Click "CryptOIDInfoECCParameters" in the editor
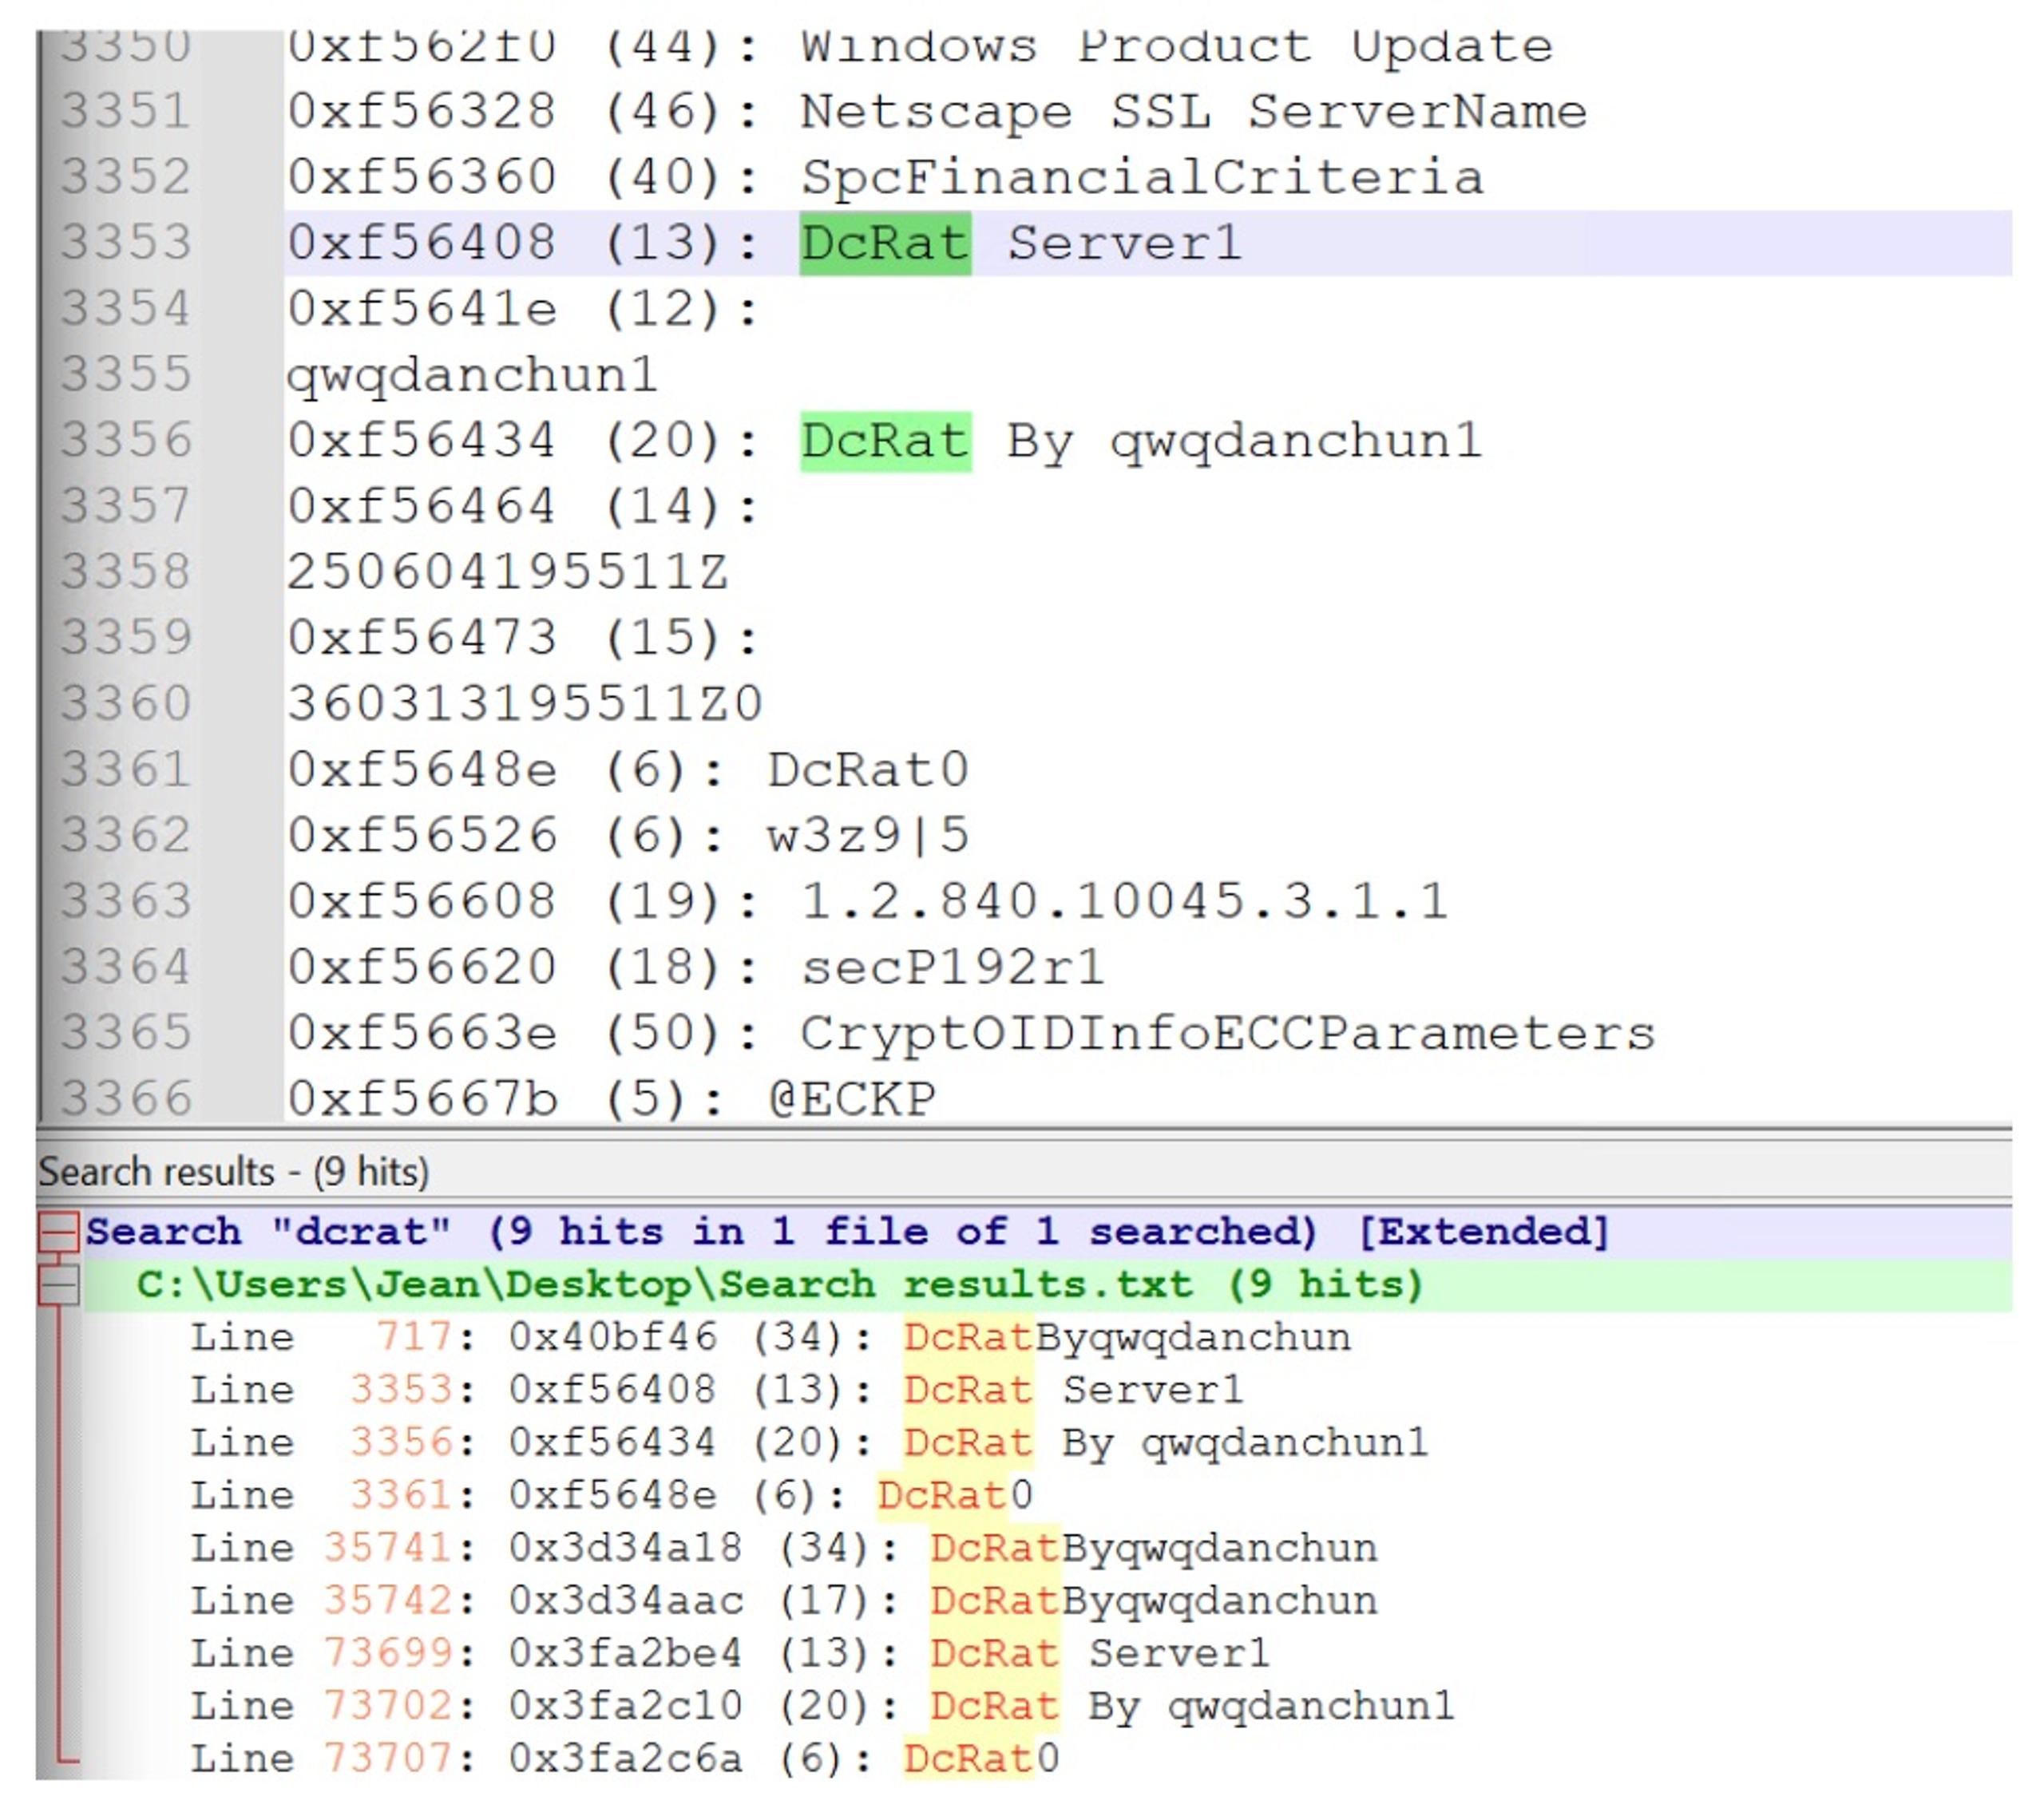Image resolution: width=2044 pixels, height=1820 pixels. click(1227, 1034)
